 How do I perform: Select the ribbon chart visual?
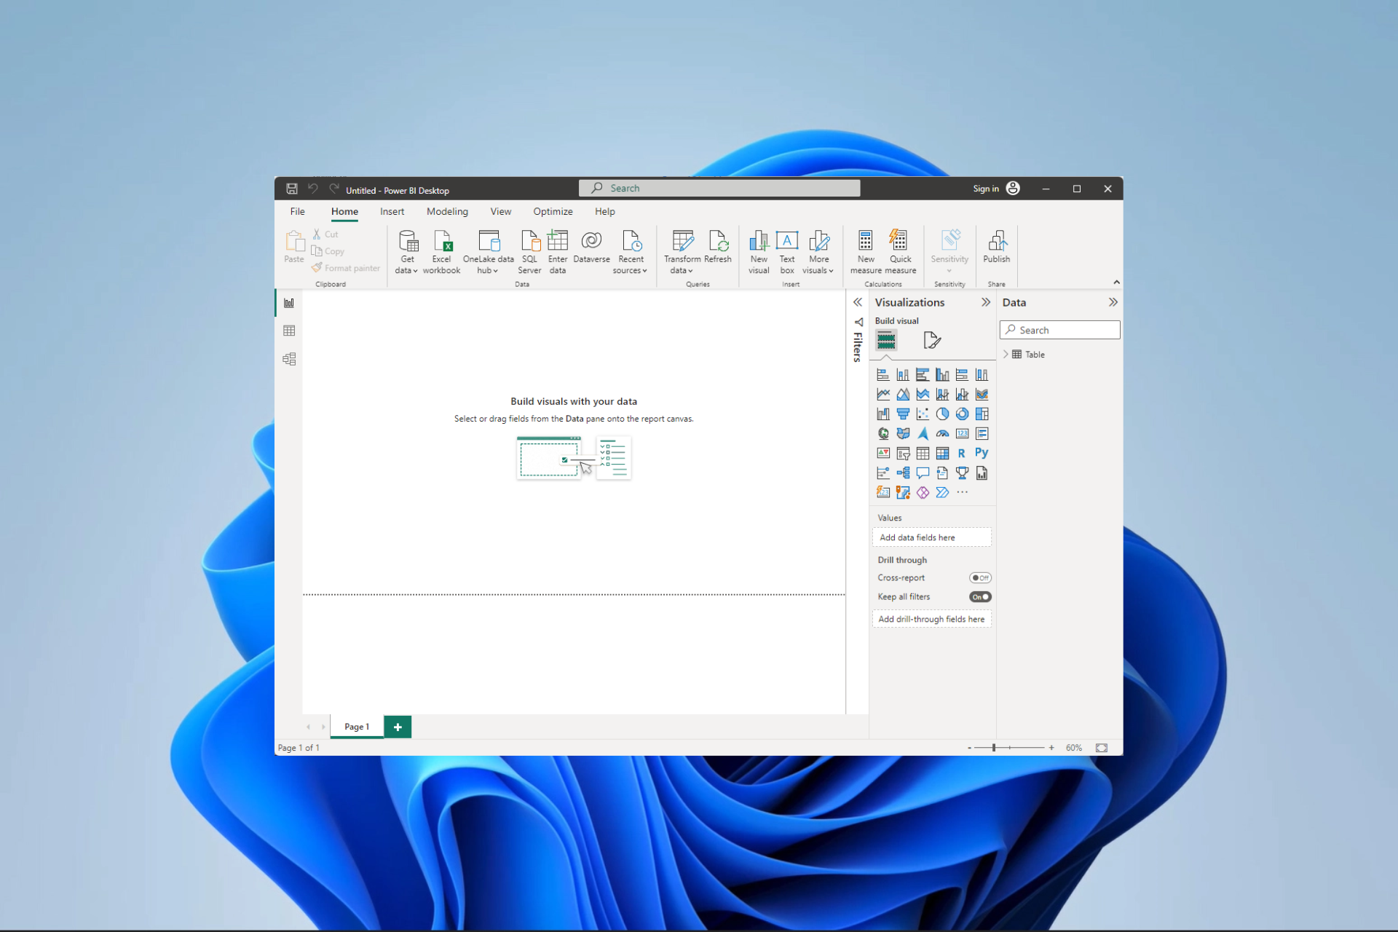(982, 395)
